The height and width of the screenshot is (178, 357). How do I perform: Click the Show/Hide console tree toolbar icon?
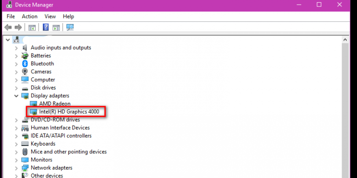click(32, 28)
